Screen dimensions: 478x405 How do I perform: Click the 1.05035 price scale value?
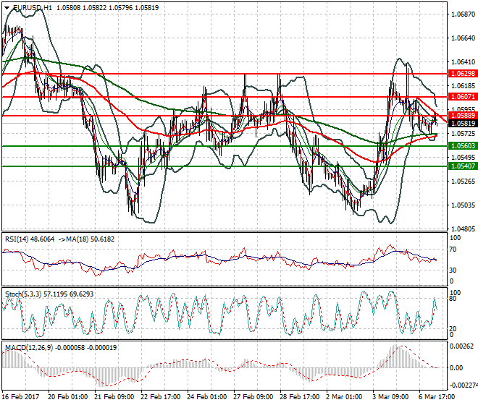[x=463, y=205]
